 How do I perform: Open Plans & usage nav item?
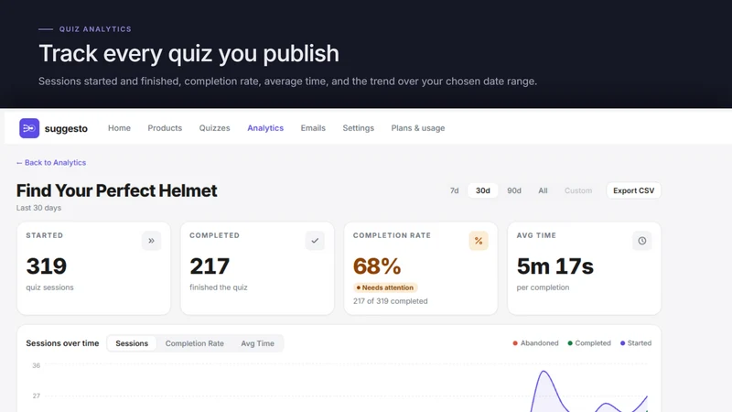point(418,128)
